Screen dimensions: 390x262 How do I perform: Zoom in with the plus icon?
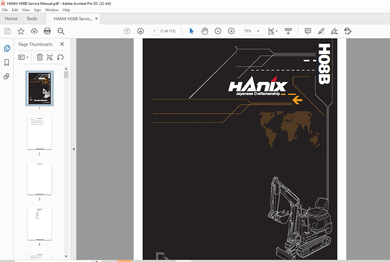(x=231, y=31)
